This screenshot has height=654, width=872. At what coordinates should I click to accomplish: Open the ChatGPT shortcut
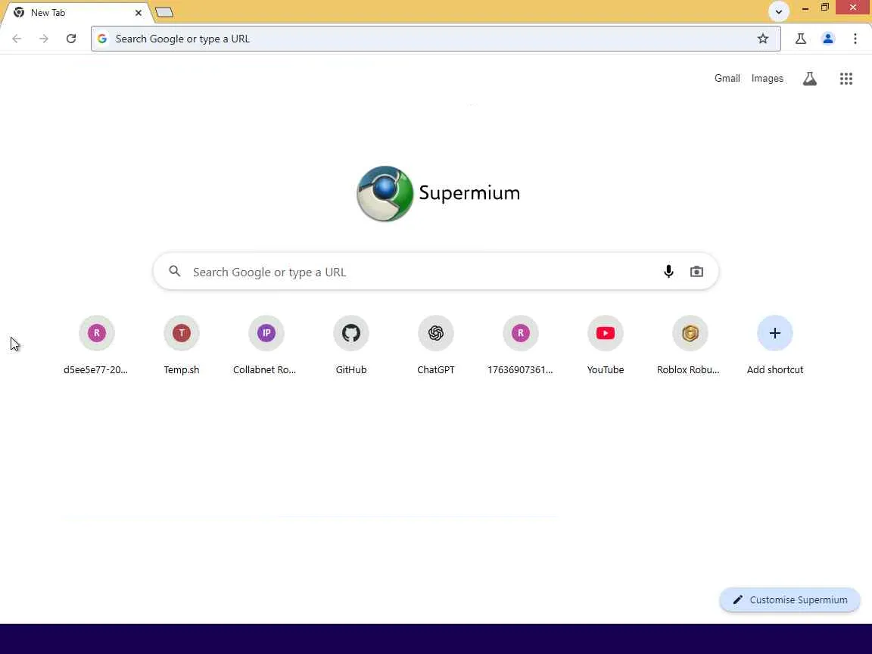click(435, 344)
